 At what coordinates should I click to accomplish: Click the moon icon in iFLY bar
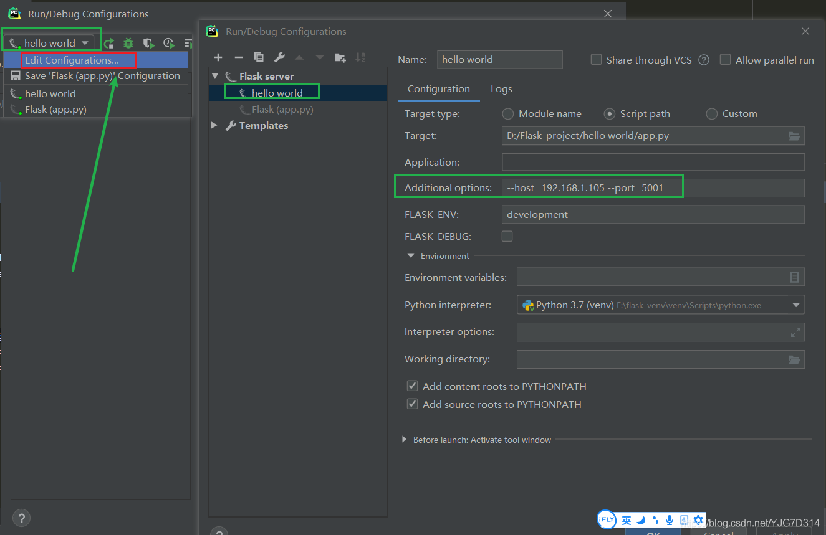[641, 519]
